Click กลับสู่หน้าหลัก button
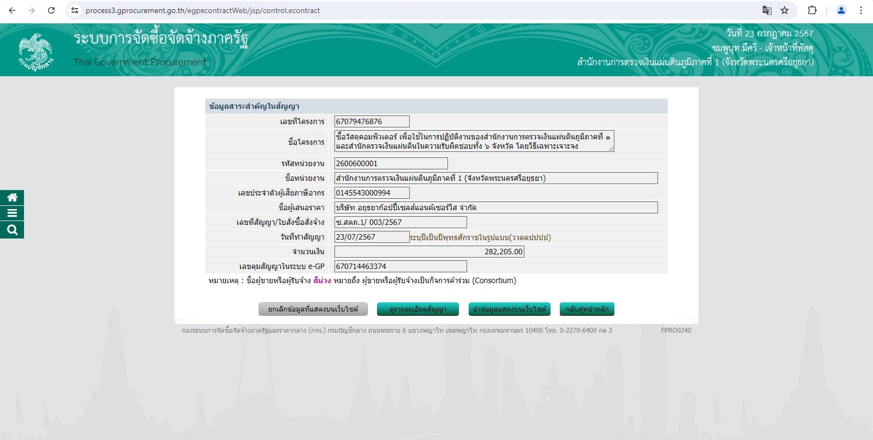This screenshot has width=873, height=440. tap(587, 309)
